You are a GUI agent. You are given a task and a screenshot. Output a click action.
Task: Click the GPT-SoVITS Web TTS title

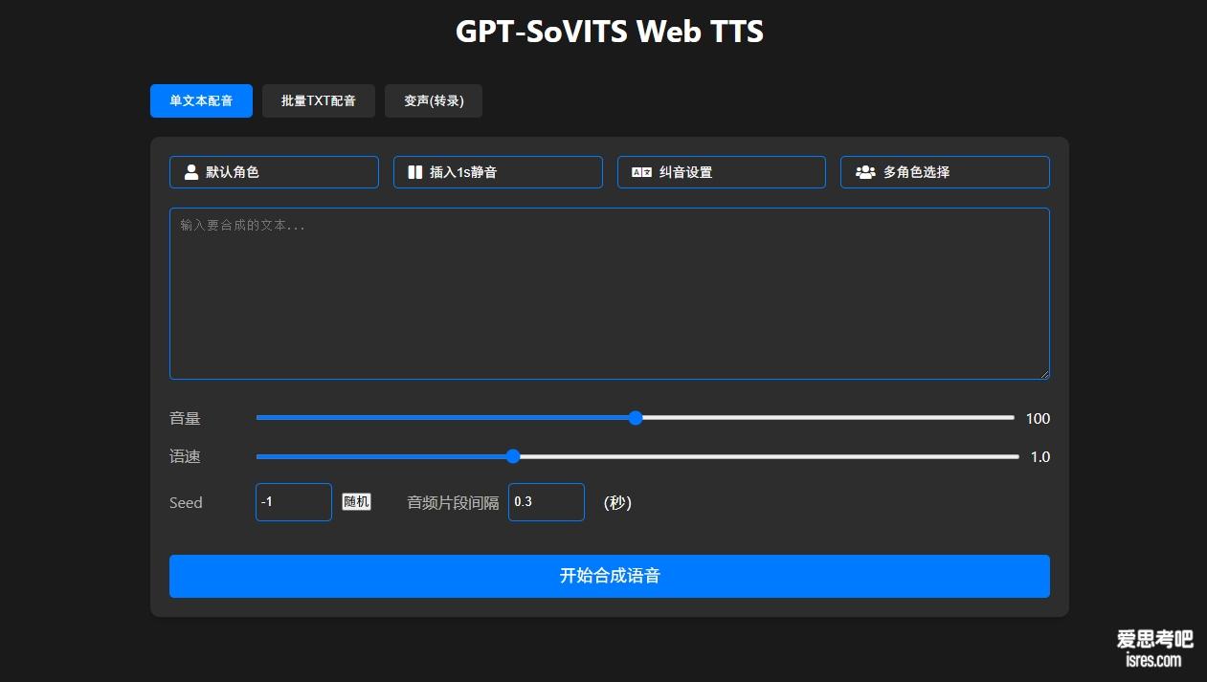(x=610, y=32)
